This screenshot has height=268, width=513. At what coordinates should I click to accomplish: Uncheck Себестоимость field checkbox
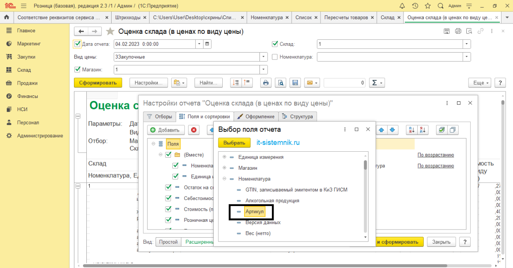168,198
